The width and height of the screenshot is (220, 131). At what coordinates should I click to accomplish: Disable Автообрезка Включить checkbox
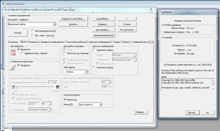tap(19, 49)
